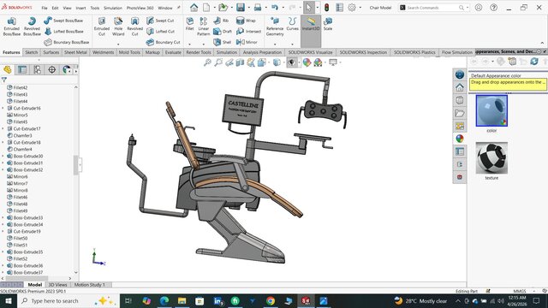This screenshot has width=548, height=308.
Task: Open Appearances, Scenes, and Decals task pane tab
Action: (460, 139)
